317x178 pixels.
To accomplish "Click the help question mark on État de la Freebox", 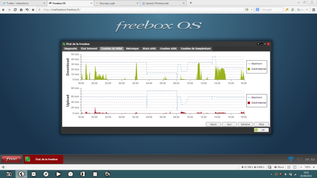I will point(258,44).
